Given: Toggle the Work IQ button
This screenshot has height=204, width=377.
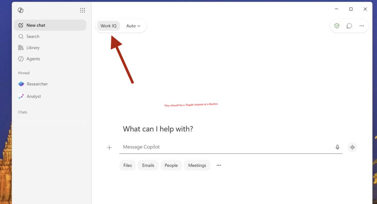Looking at the screenshot, I should (x=108, y=26).
